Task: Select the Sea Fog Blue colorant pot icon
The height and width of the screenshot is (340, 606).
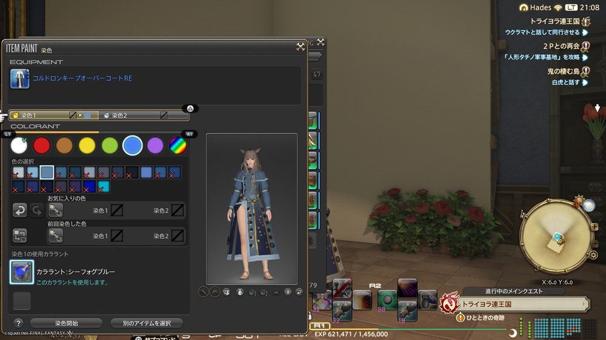Action: coord(22,272)
